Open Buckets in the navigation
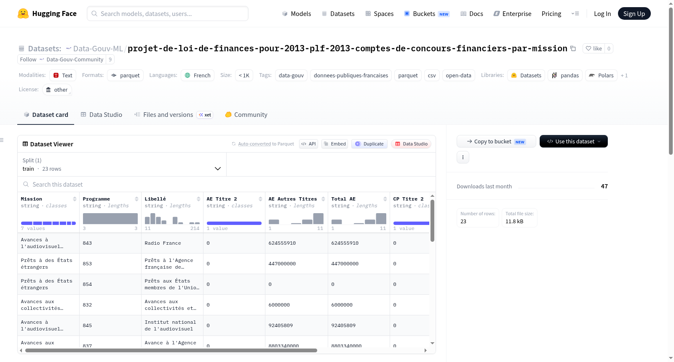Image resolution: width=674 pixels, height=362 pixels. click(427, 13)
